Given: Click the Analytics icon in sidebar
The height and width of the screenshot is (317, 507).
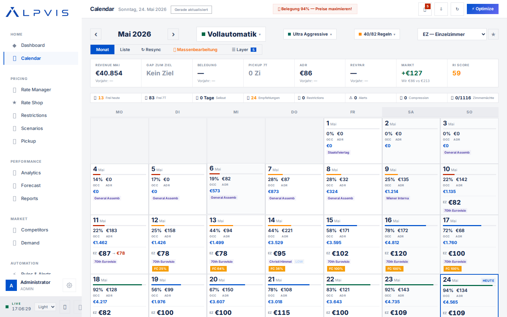Looking at the screenshot, I should (x=14, y=173).
